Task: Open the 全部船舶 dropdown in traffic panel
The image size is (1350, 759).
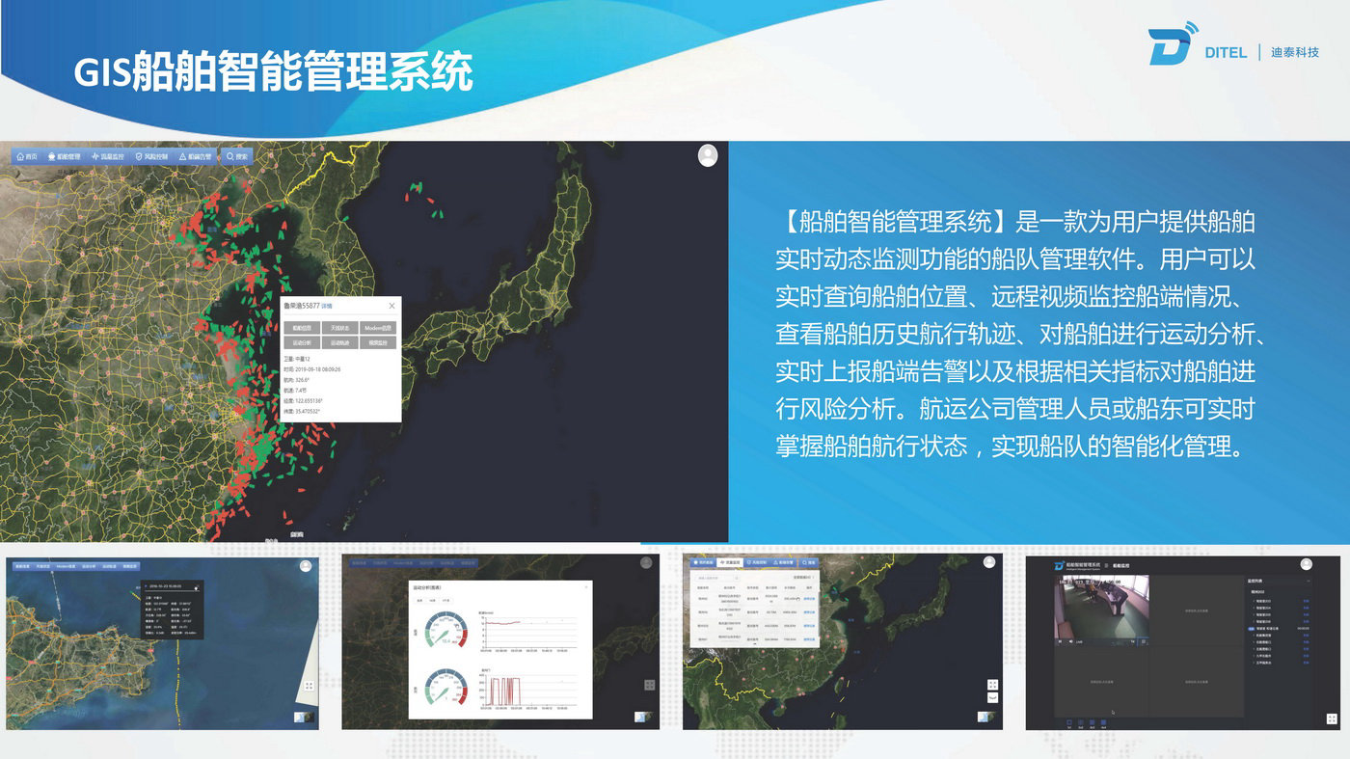Action: click(802, 579)
